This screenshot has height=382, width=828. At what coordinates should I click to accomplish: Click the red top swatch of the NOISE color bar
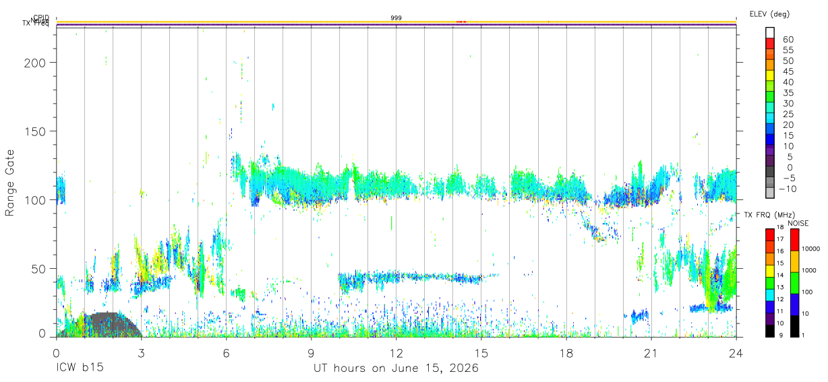click(795, 240)
